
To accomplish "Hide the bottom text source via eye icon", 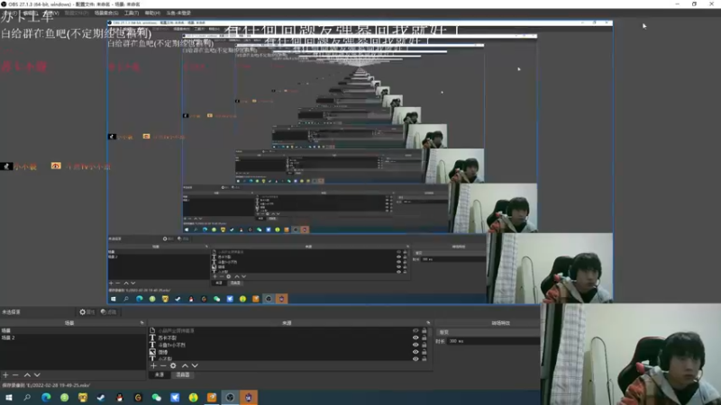I will tap(415, 358).
